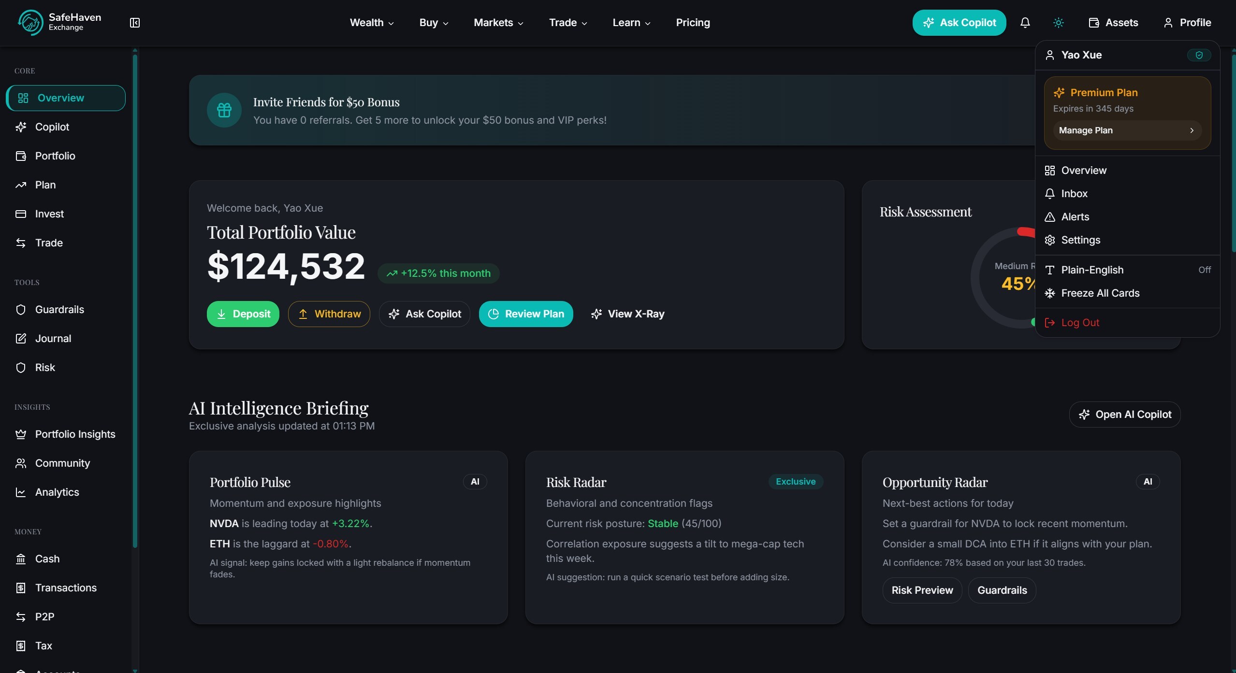The width and height of the screenshot is (1236, 673).
Task: Open Transactions in Money section
Action: [x=66, y=588]
